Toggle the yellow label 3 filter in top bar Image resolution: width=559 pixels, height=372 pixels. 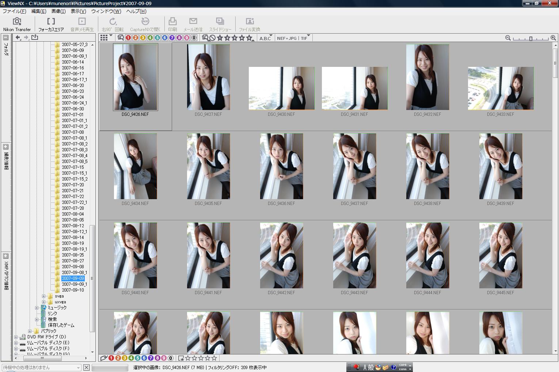(143, 38)
